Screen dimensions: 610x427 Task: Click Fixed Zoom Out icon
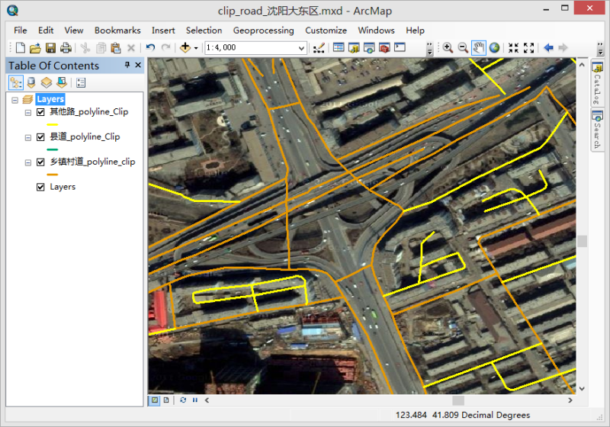tap(528, 47)
